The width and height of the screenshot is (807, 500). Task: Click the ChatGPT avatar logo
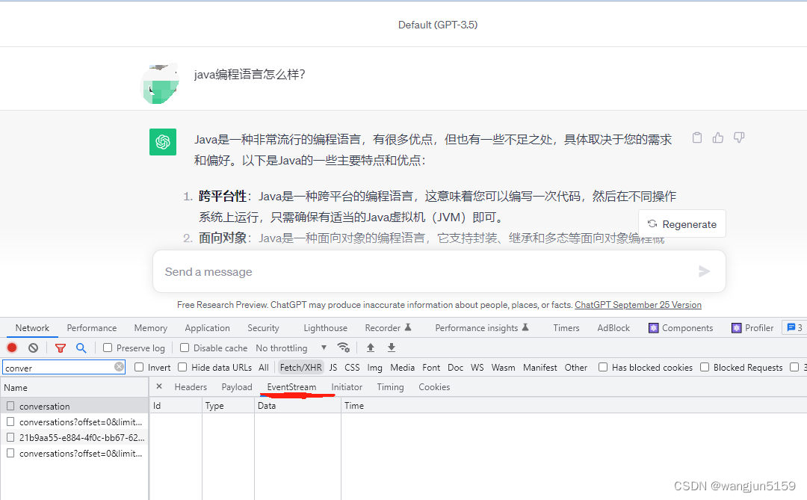pyautogui.click(x=163, y=141)
